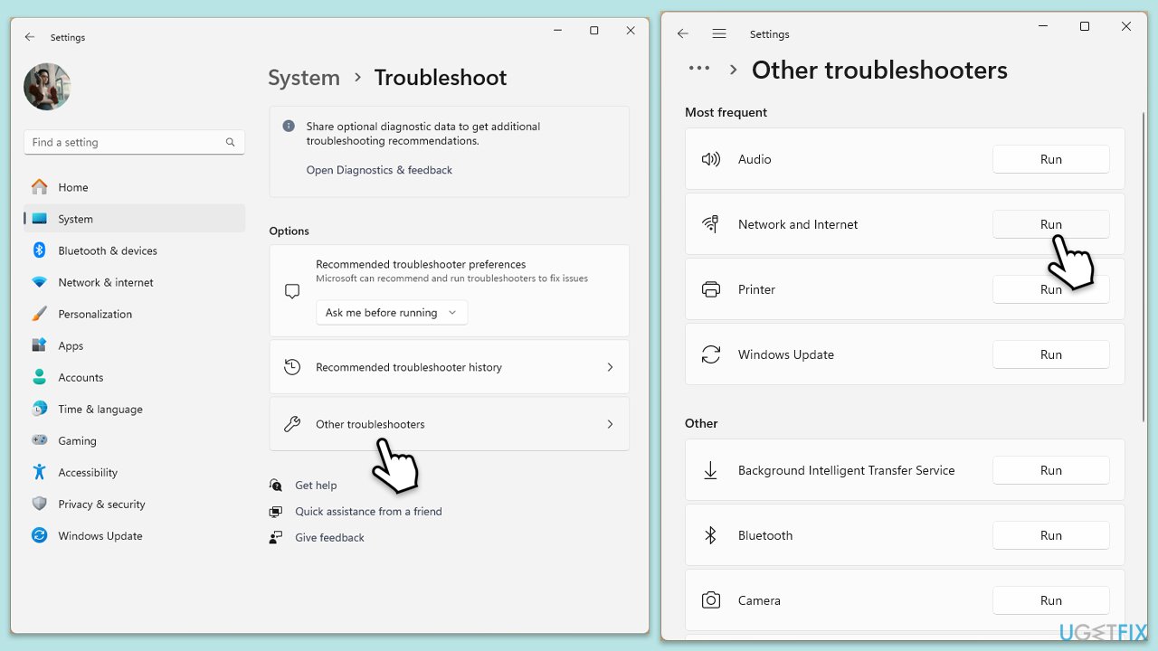Go back using left Settings window back arrow
The height and width of the screenshot is (651, 1158).
pos(30,37)
